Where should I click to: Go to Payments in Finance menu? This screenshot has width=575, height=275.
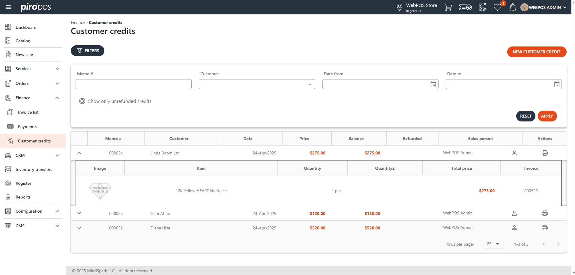coord(27,127)
